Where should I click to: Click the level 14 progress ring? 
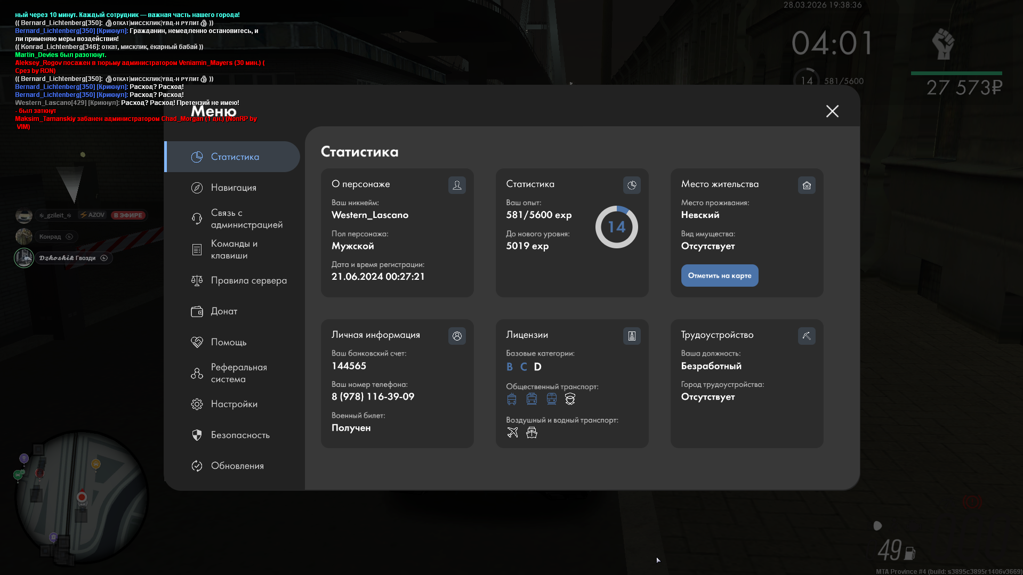(616, 227)
